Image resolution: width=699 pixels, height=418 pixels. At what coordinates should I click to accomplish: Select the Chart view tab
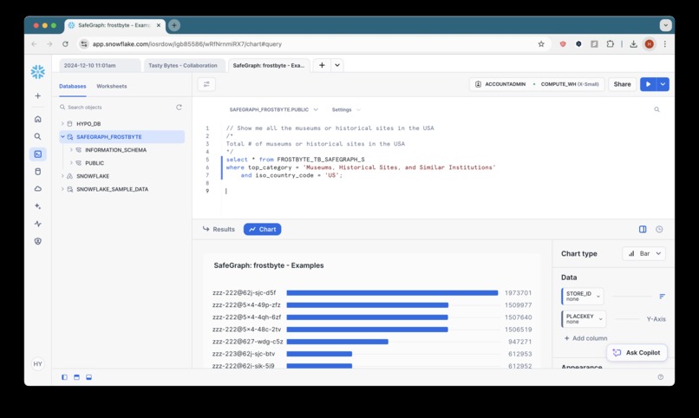point(262,229)
